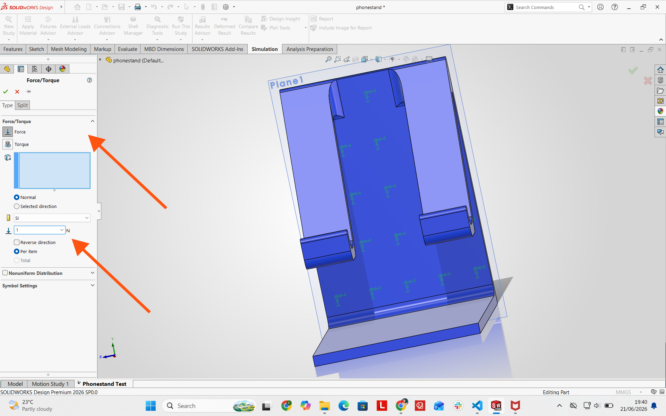Open the Search Commands dropdown arrow
This screenshot has width=666, height=416.
click(589, 7)
